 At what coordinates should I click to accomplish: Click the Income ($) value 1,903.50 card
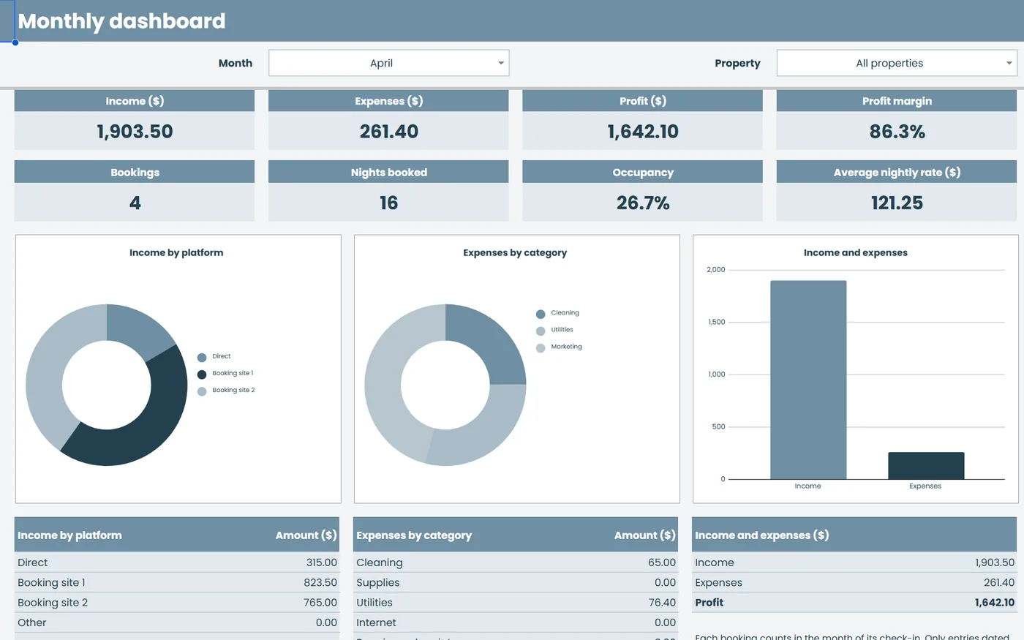(x=135, y=131)
